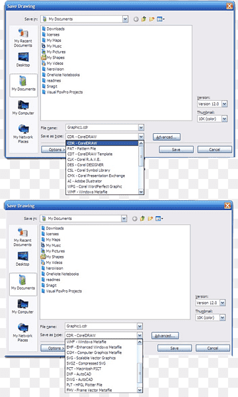
Task: Expand the File name dropdown in the bottom dialog
Action: [139, 326]
